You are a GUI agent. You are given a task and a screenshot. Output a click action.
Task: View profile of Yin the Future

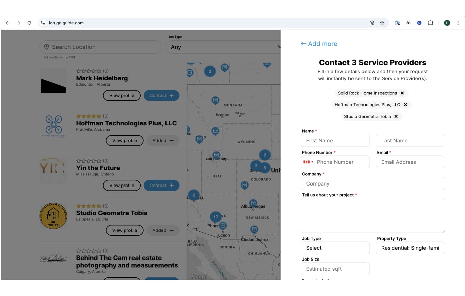(122, 186)
